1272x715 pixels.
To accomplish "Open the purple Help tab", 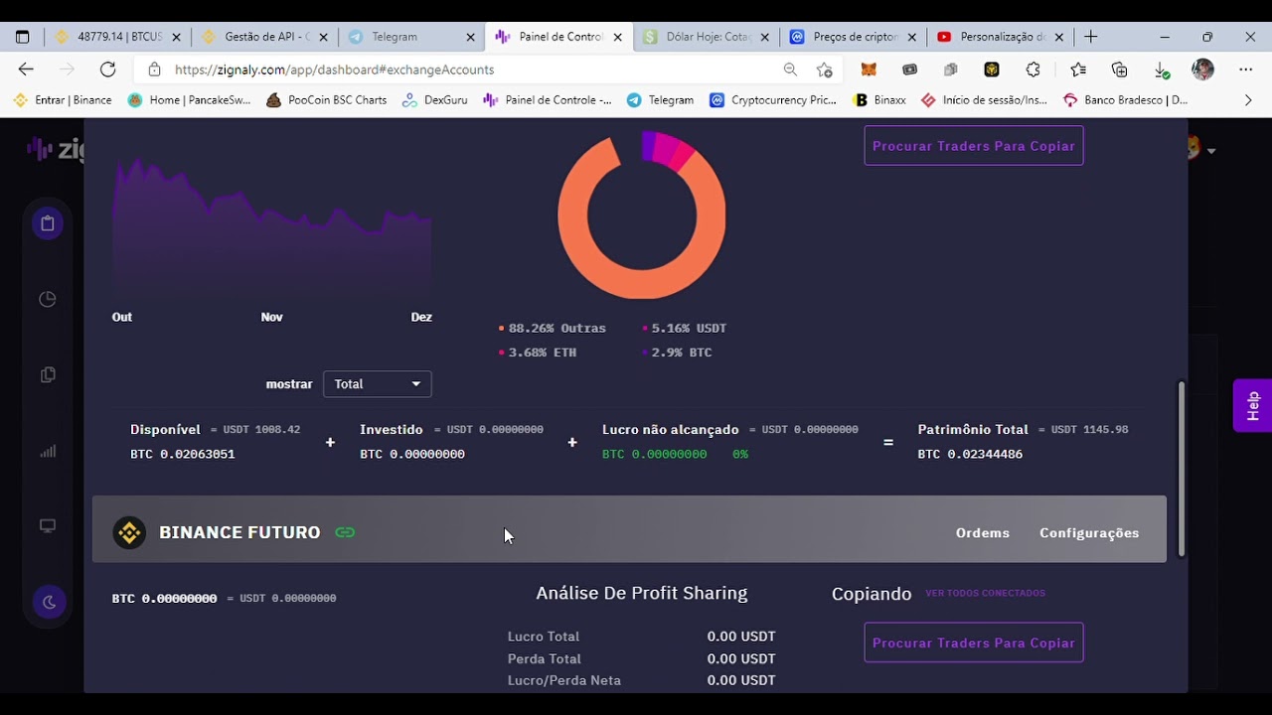I will coord(1252,405).
